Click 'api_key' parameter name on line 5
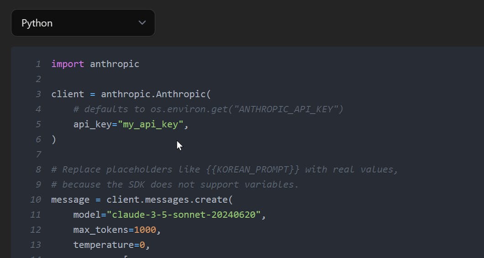The width and height of the screenshot is (484, 258). 93,124
